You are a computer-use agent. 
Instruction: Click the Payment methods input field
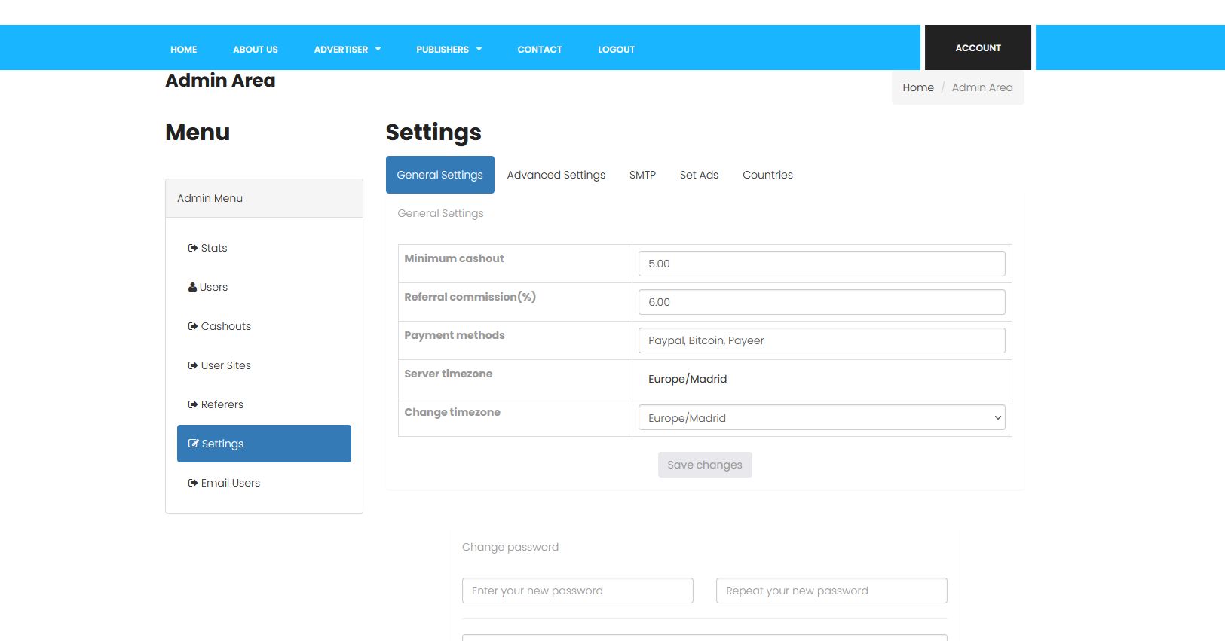pos(822,340)
